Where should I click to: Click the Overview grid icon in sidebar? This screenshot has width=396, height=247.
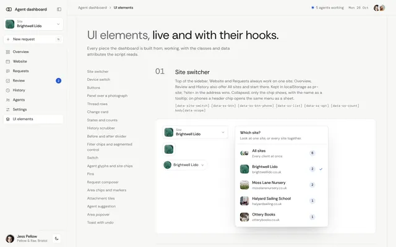click(8, 52)
